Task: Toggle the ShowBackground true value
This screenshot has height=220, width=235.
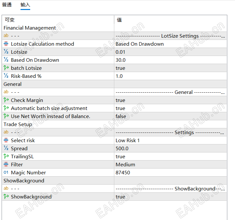Action: [170, 197]
